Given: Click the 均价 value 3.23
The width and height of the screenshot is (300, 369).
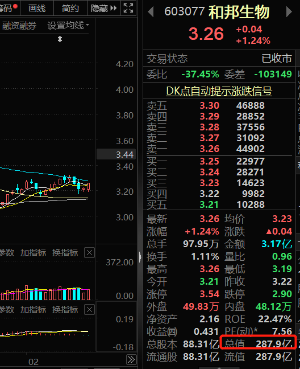Looking at the screenshot, I should point(282,219).
